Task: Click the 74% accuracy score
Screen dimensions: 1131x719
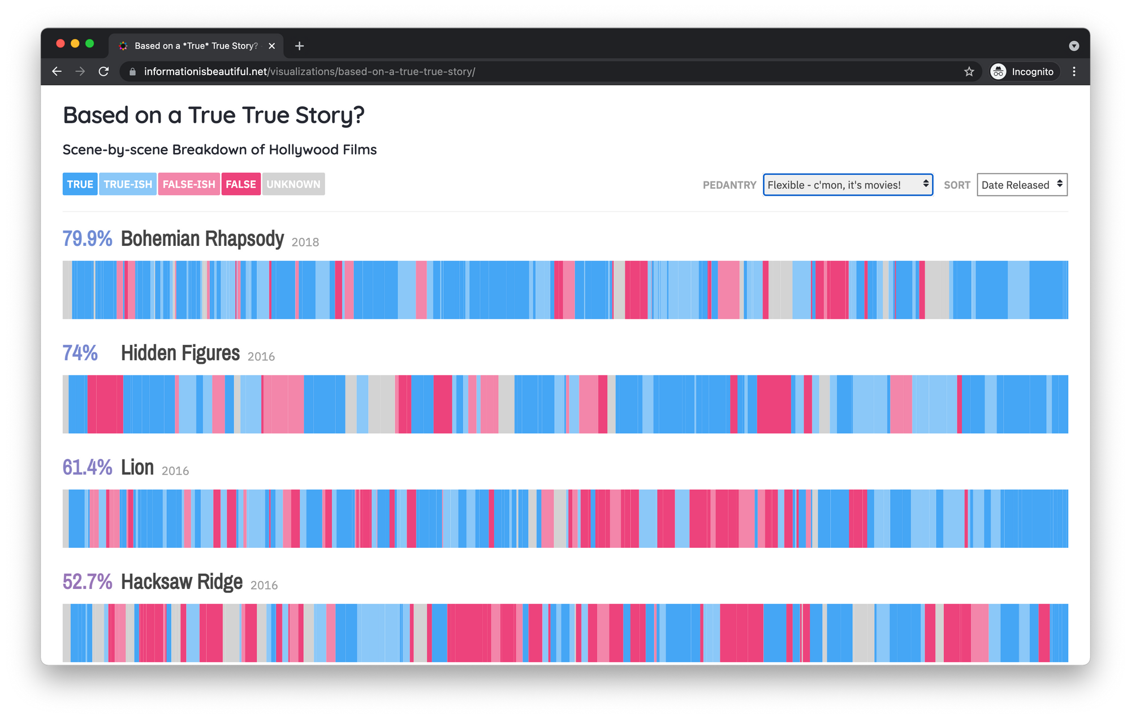Action: [80, 353]
